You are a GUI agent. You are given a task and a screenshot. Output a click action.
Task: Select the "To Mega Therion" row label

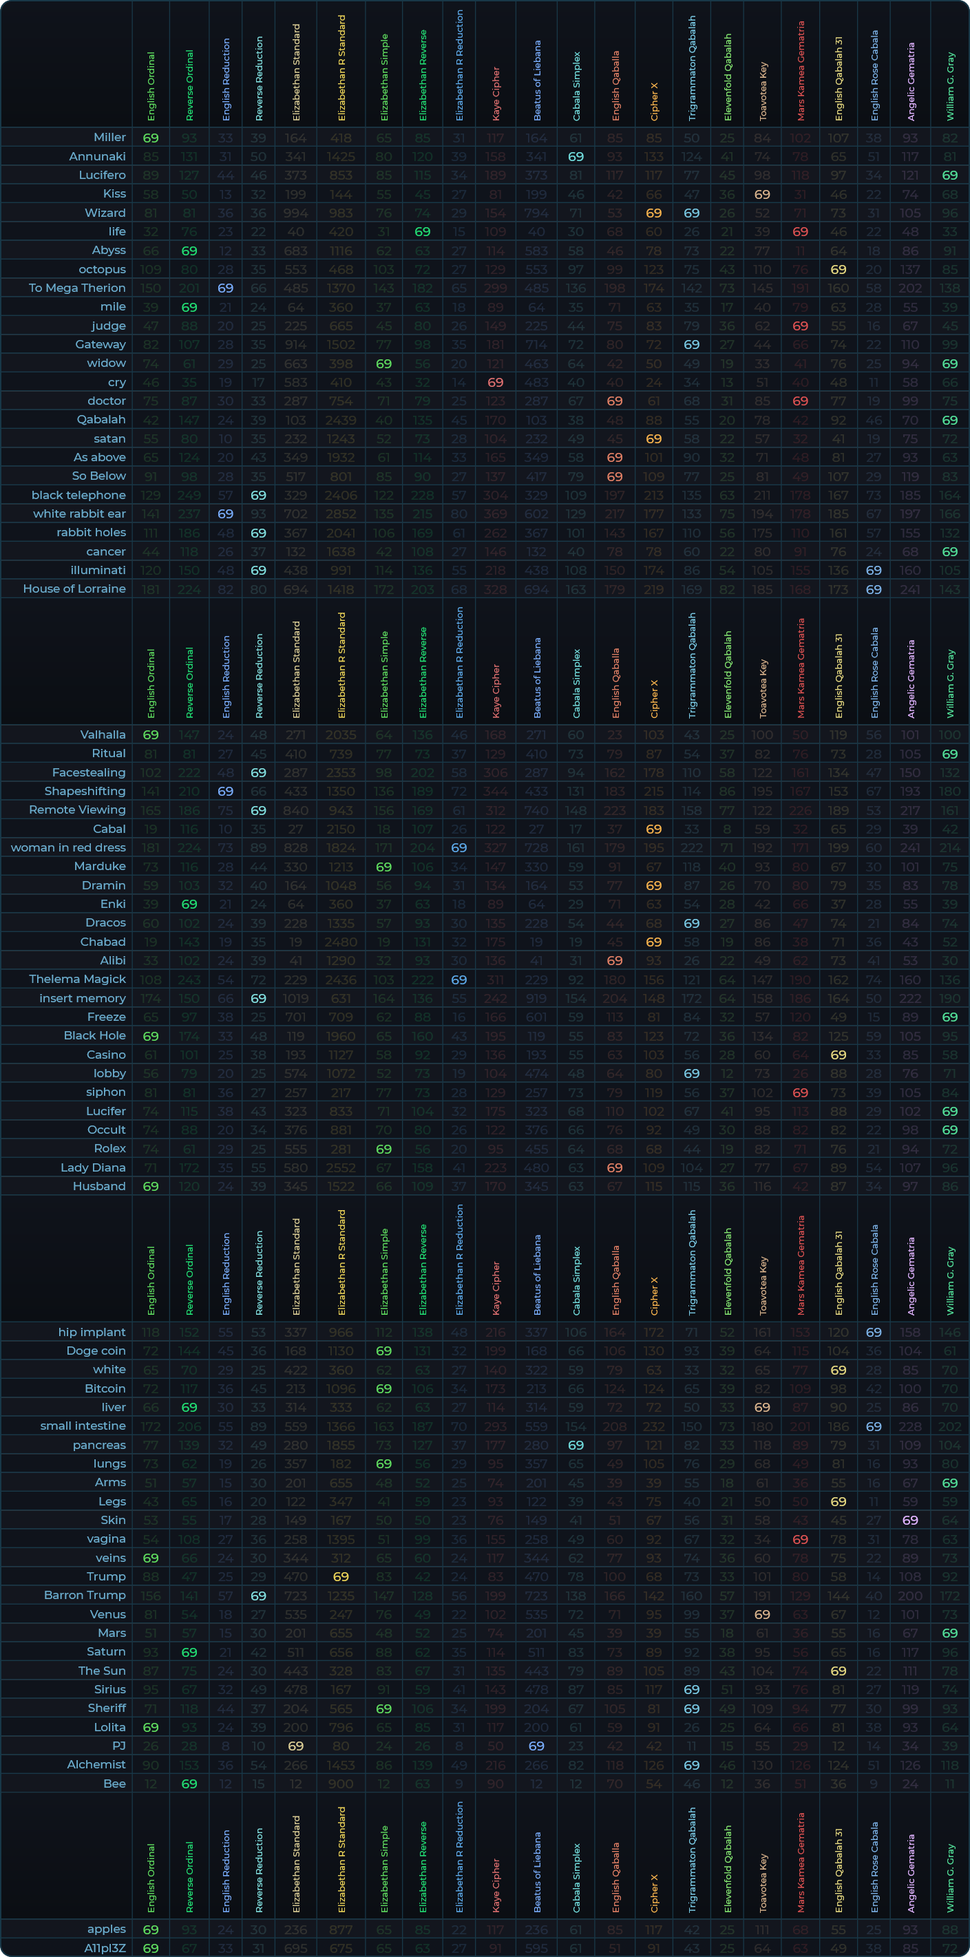point(76,288)
